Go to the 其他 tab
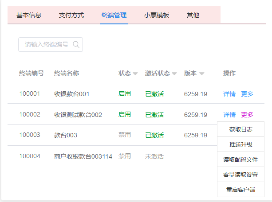The width and height of the screenshot is (272, 202). [x=193, y=15]
